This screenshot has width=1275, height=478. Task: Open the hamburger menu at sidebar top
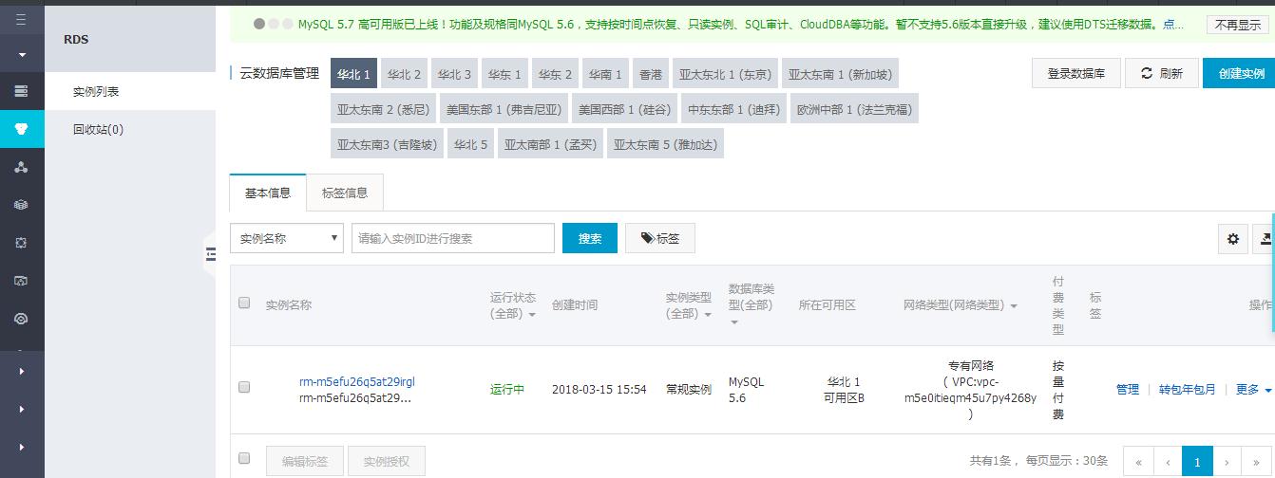[22, 18]
